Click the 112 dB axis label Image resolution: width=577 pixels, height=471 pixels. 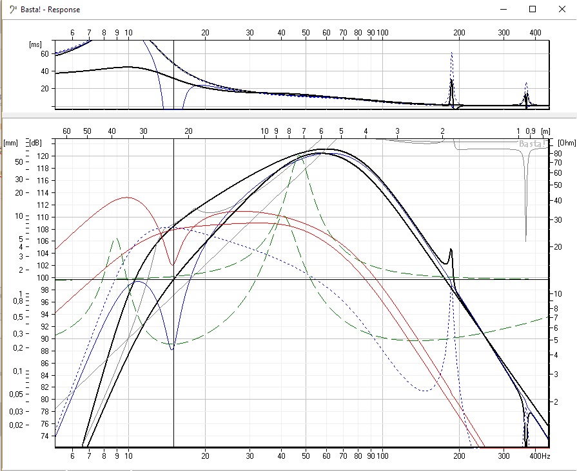click(43, 205)
